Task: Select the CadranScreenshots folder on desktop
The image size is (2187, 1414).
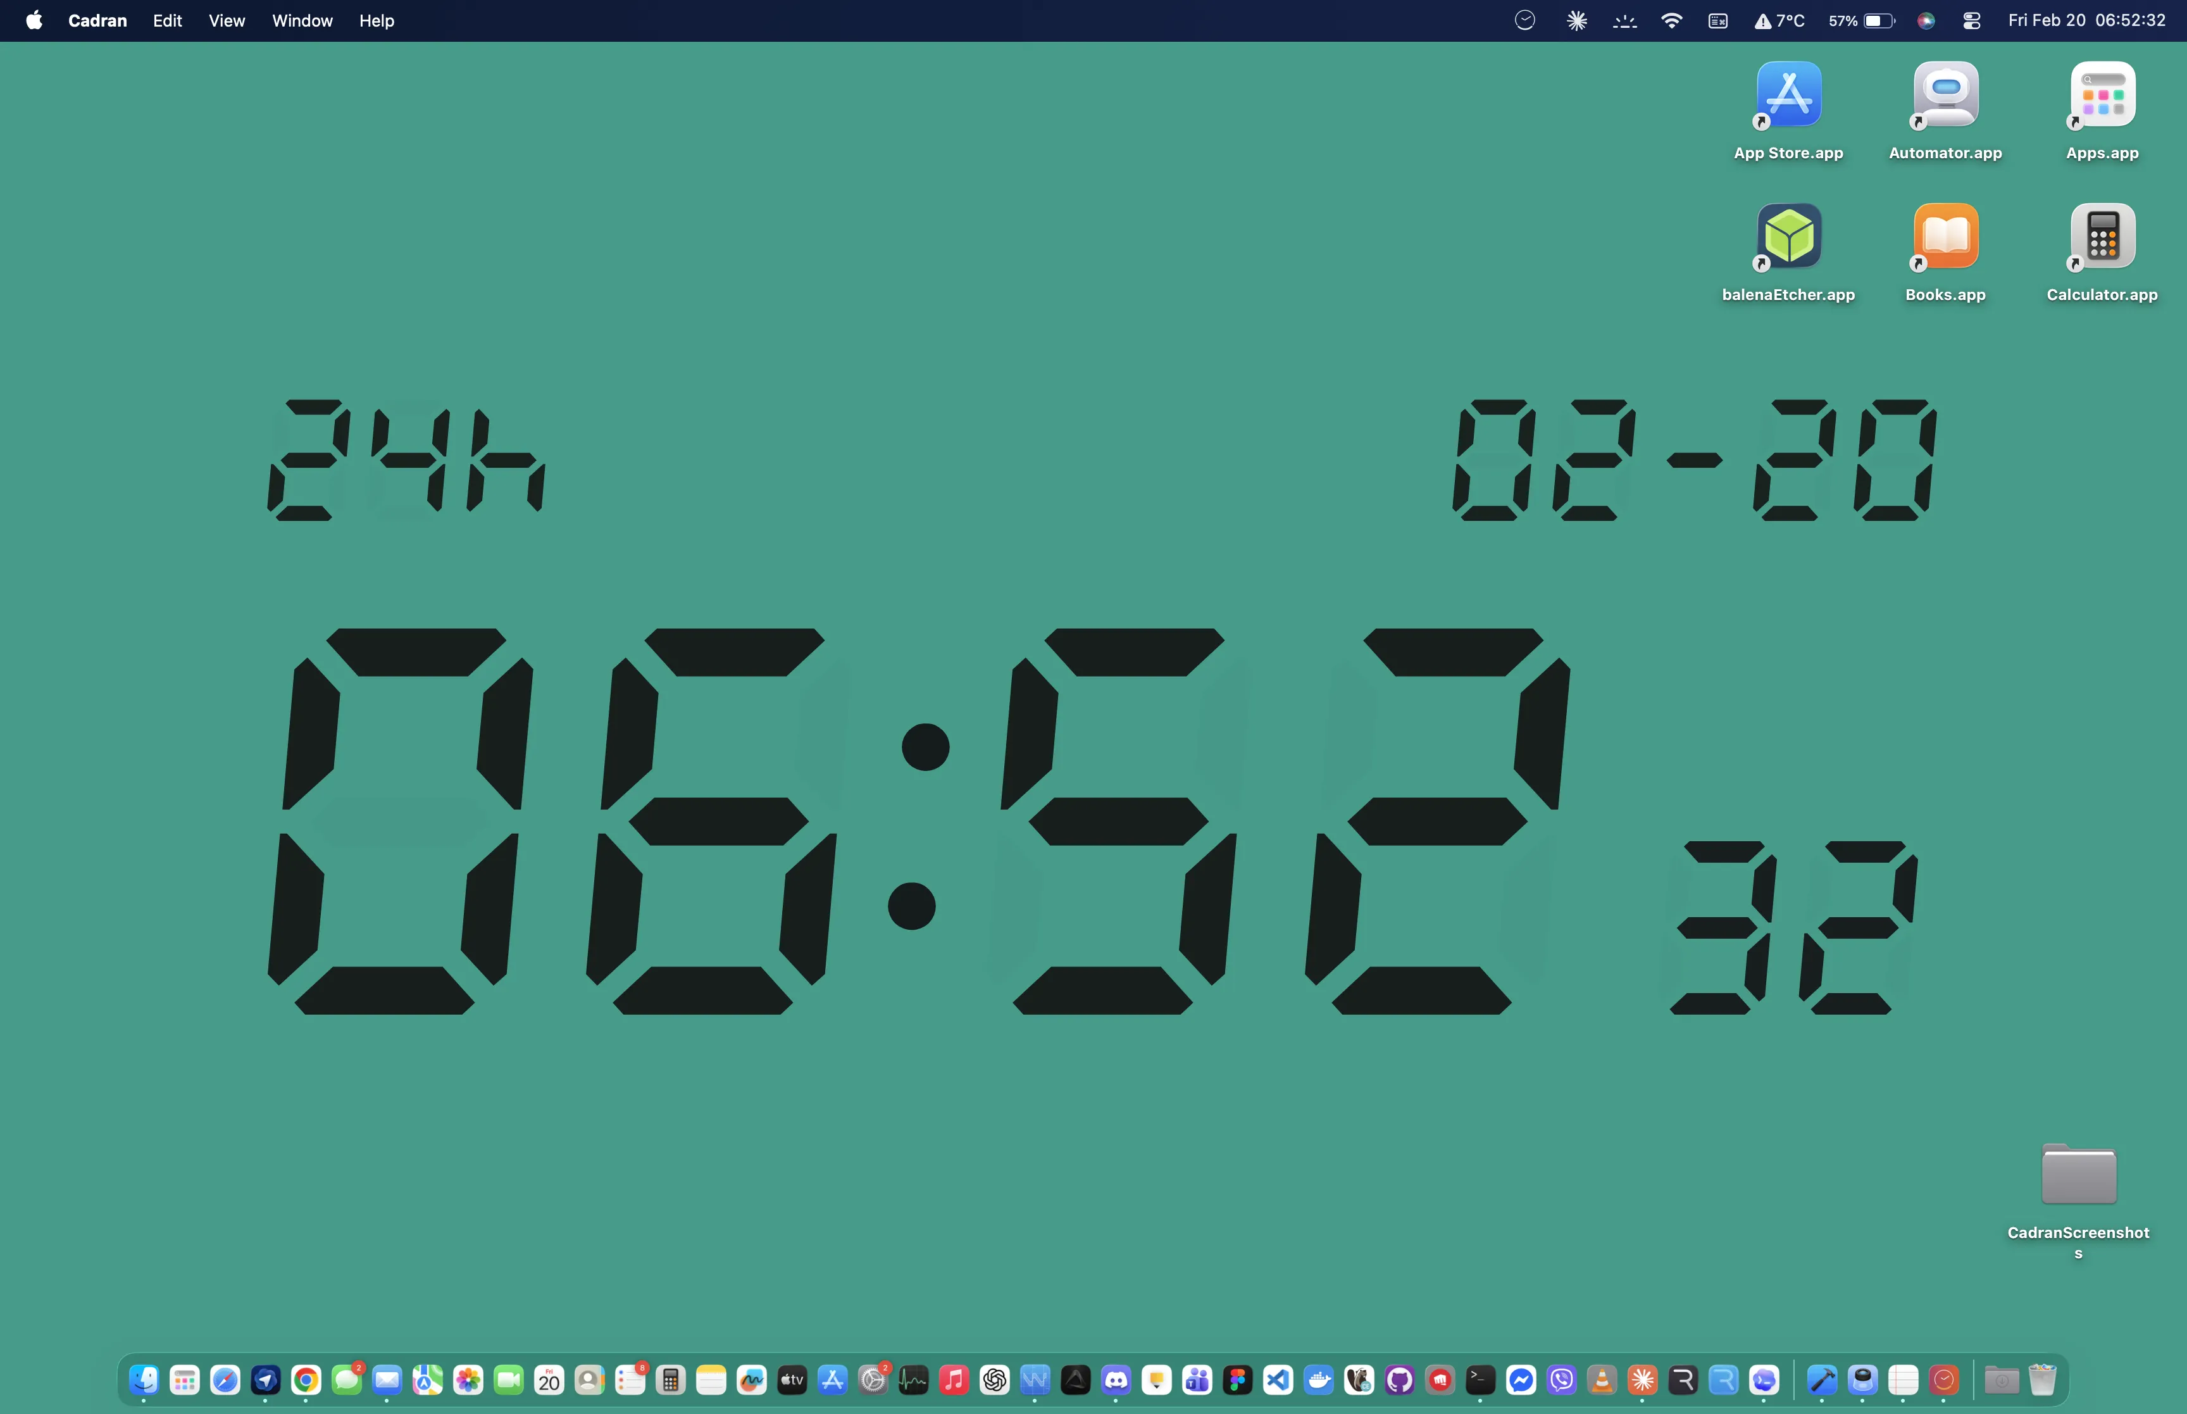Action: point(2078,1174)
